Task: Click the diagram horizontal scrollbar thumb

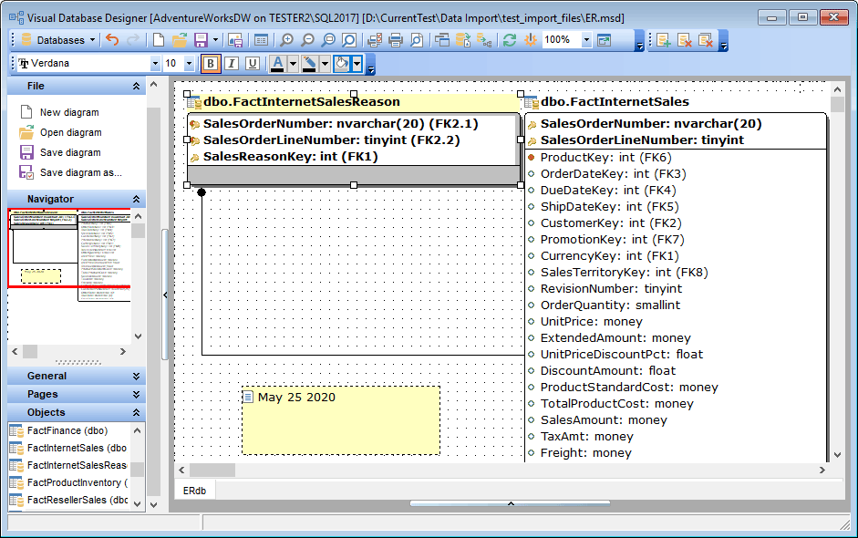Action: pos(212,471)
